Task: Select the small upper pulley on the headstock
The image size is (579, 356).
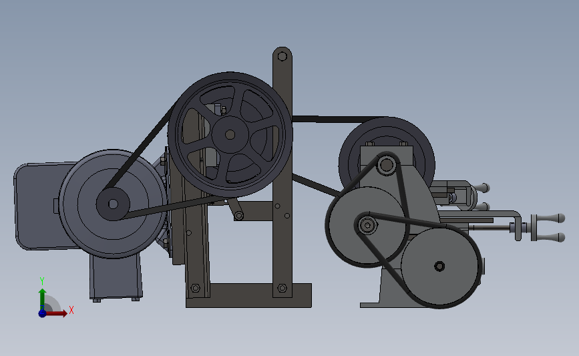Action: (387, 165)
